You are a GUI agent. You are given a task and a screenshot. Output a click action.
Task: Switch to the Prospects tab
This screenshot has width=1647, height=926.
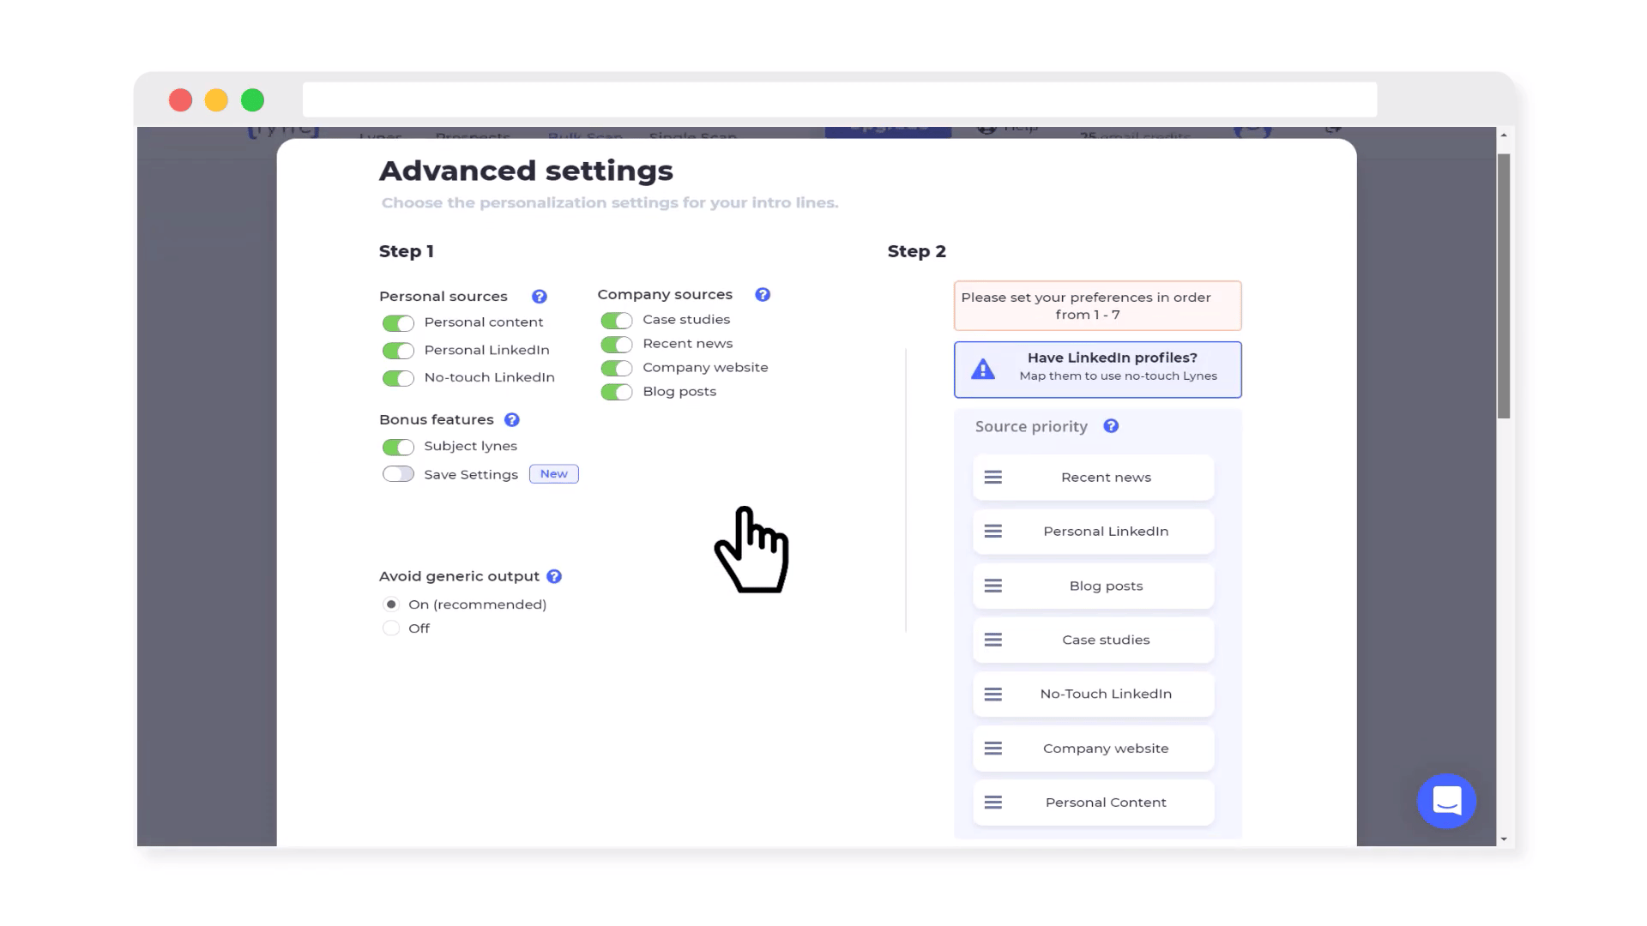[473, 137]
